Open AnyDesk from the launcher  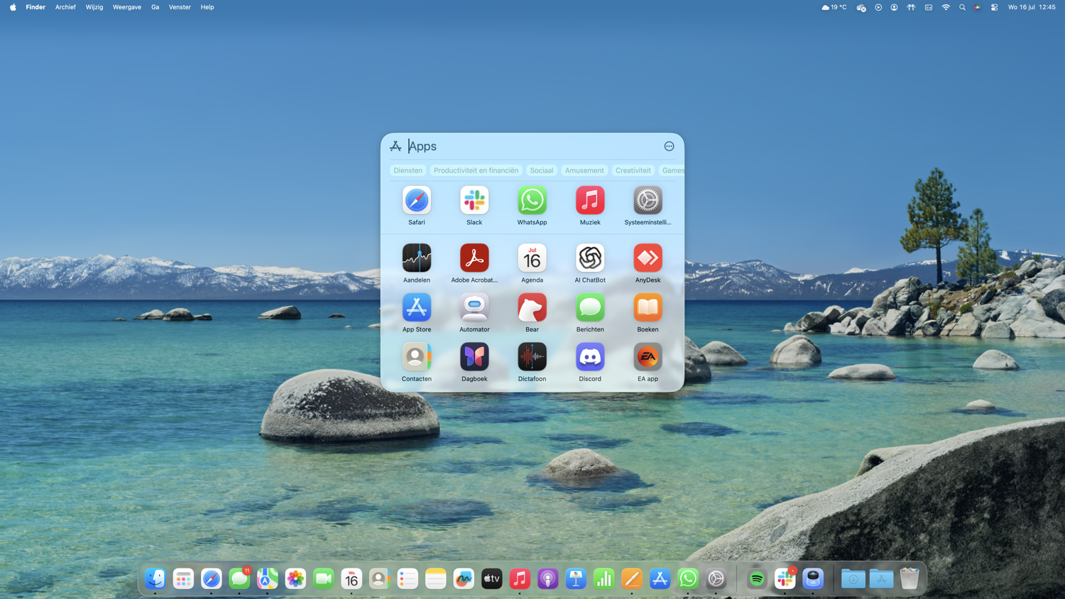click(x=648, y=258)
